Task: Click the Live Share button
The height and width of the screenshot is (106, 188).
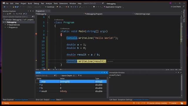Action: click(x=176, y=6)
